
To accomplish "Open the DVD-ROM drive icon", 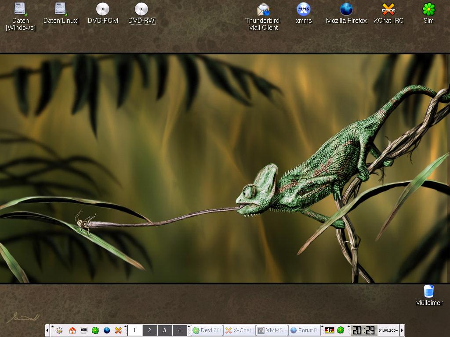I will 103,10.
